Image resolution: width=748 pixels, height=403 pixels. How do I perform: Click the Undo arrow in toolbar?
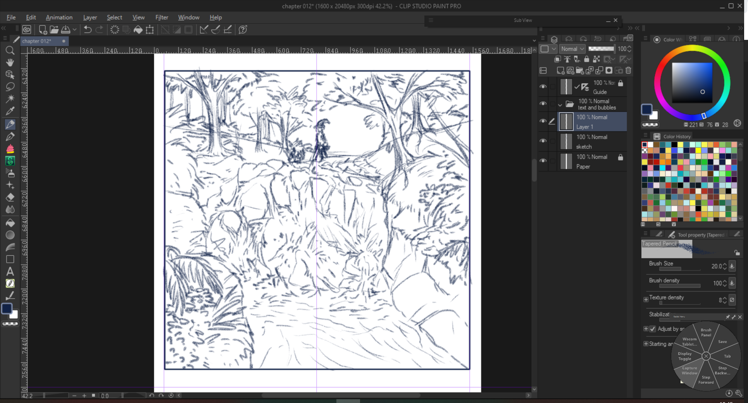click(x=88, y=30)
